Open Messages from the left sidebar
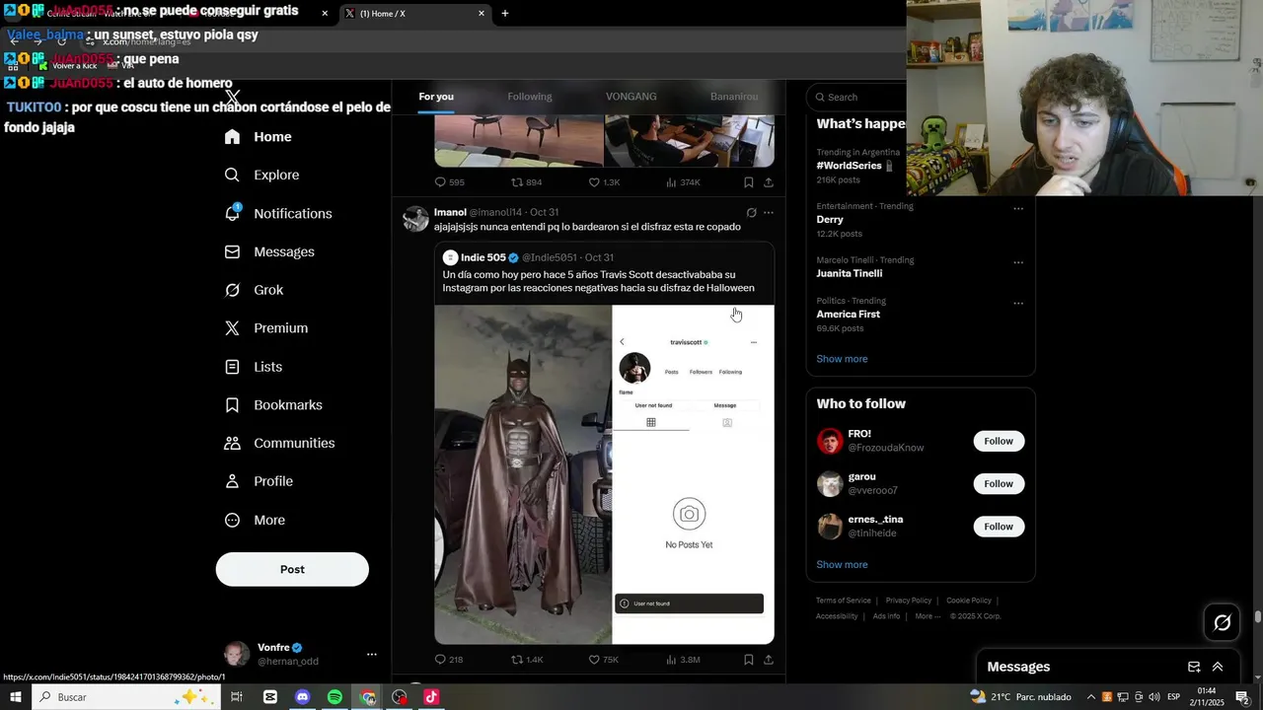 click(x=269, y=251)
